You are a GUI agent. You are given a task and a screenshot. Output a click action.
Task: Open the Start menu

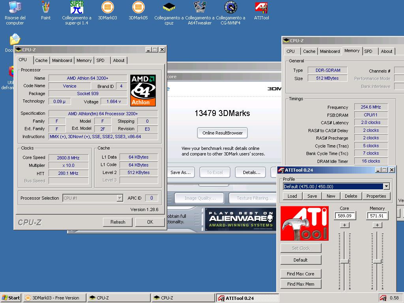11,298
